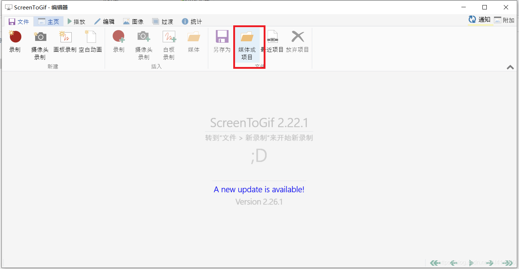Maximize the ScreenToGif editor window
Viewport: 519px width, 269px height.
point(485,7)
